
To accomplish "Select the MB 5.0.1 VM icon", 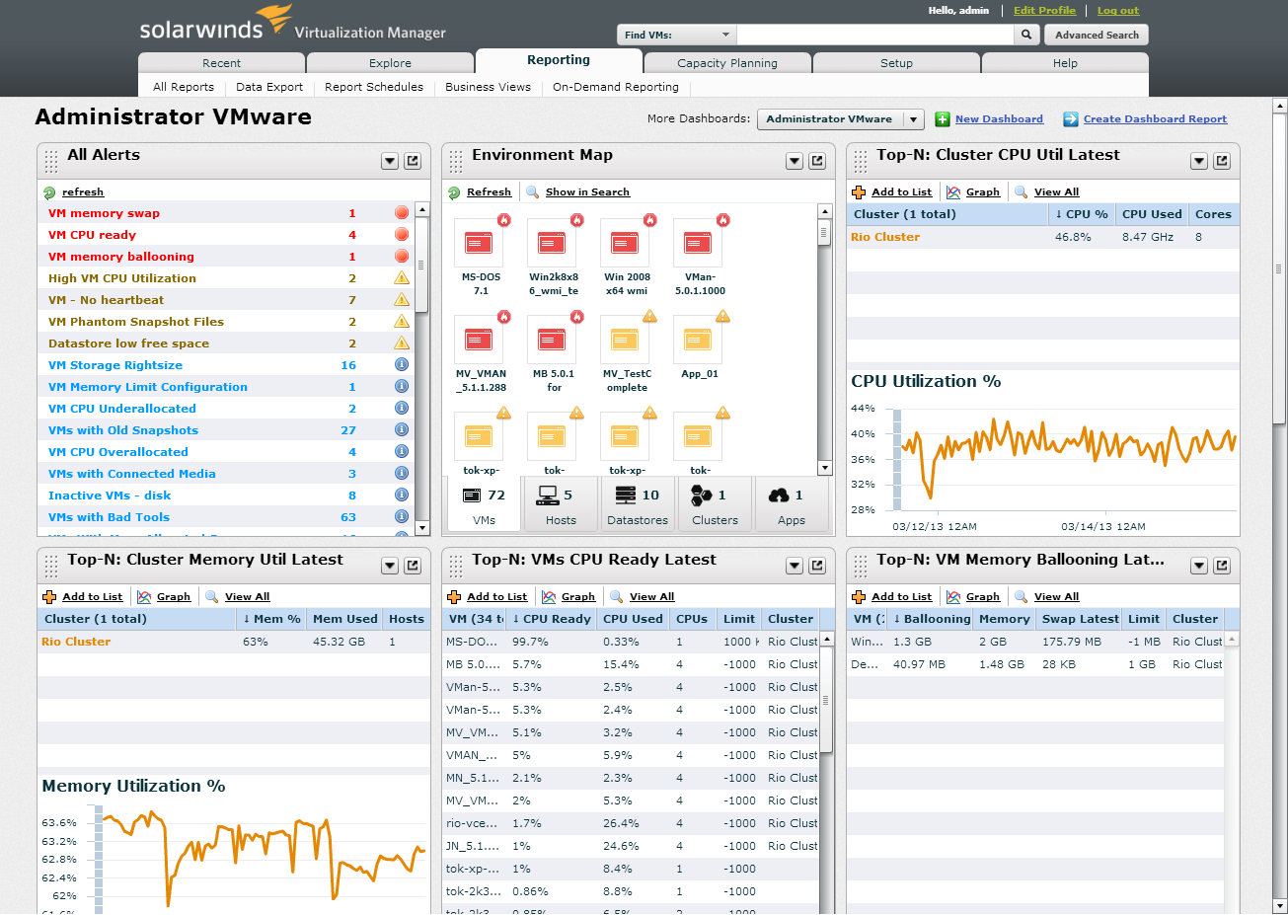I will (x=554, y=339).
